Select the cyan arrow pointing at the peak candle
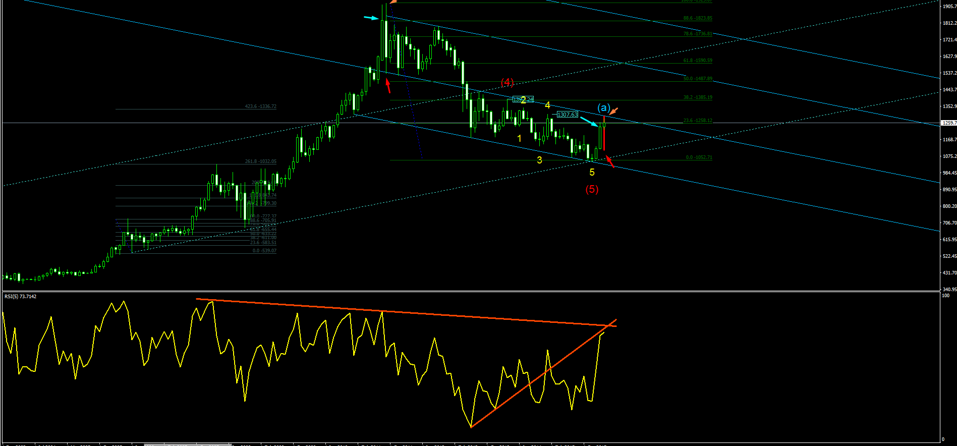Viewport: 957px width, 446px height. pyautogui.click(x=371, y=18)
